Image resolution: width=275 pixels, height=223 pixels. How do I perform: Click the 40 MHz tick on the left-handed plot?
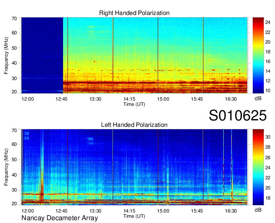[x=15, y=175]
